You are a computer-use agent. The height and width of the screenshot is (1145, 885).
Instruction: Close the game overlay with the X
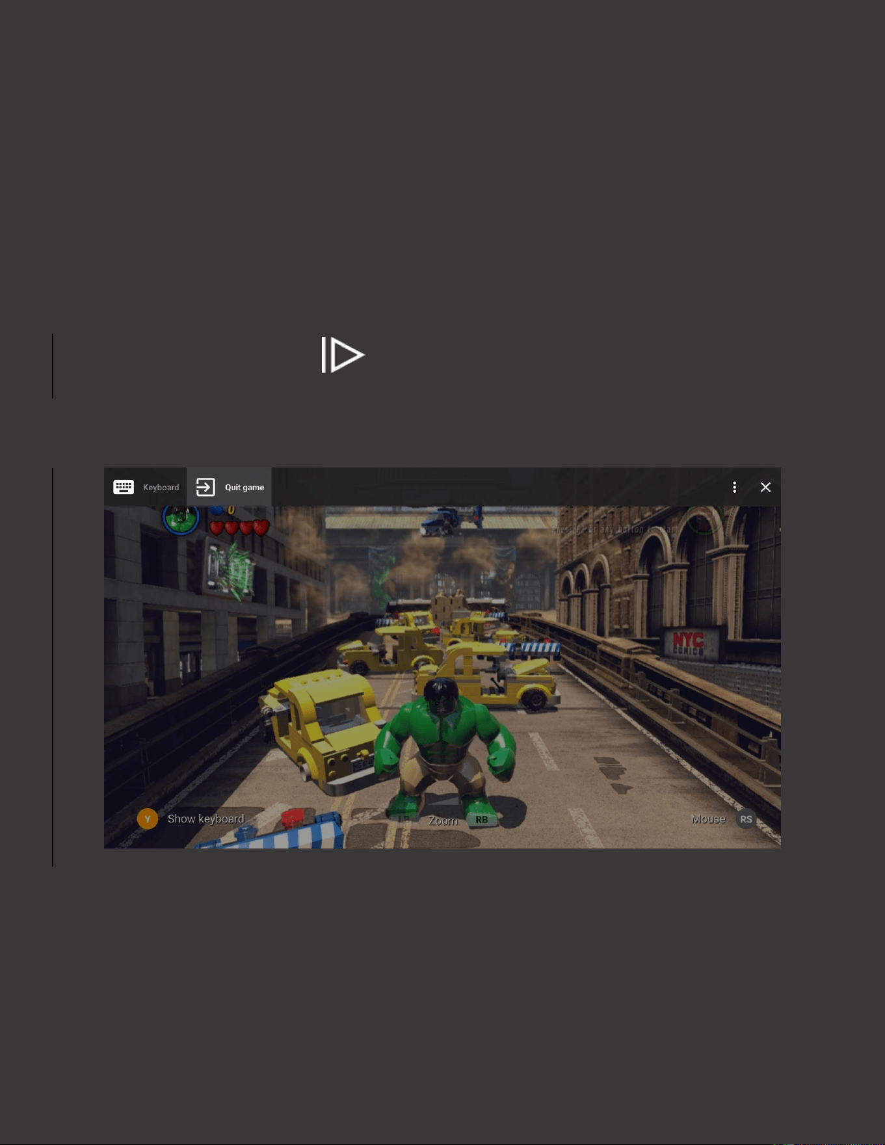(765, 487)
